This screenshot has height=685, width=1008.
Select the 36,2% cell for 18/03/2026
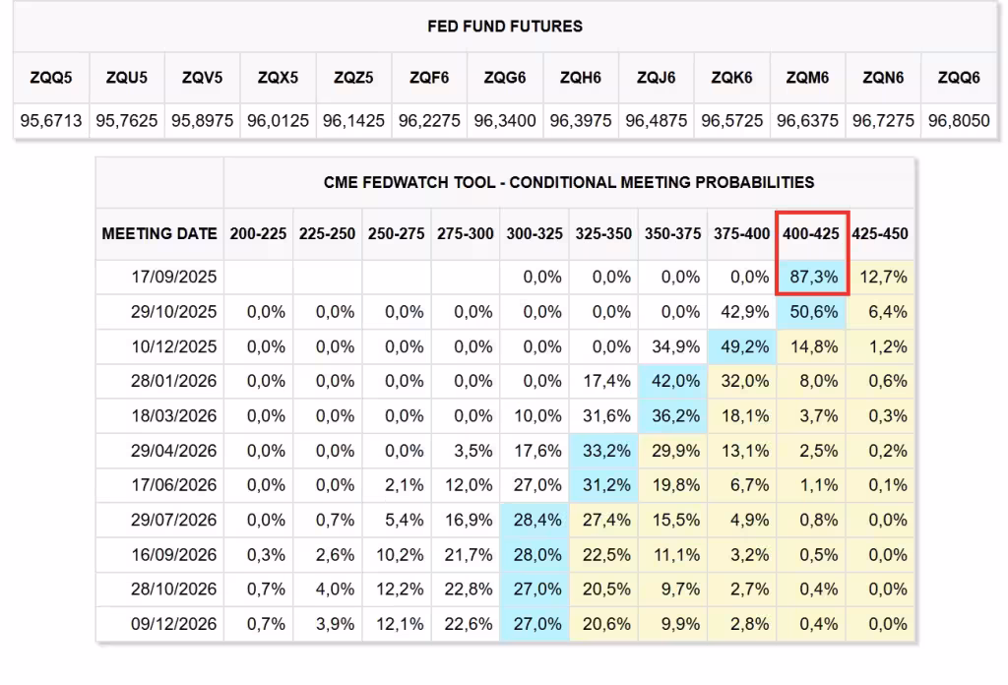tap(674, 416)
